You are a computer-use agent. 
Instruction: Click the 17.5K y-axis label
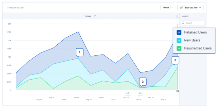[x=9, y=32]
